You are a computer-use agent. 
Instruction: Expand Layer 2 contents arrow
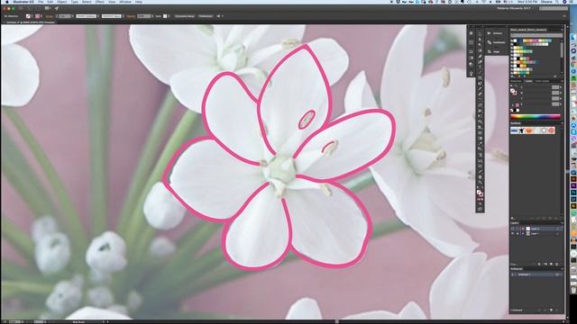pyautogui.click(x=523, y=229)
